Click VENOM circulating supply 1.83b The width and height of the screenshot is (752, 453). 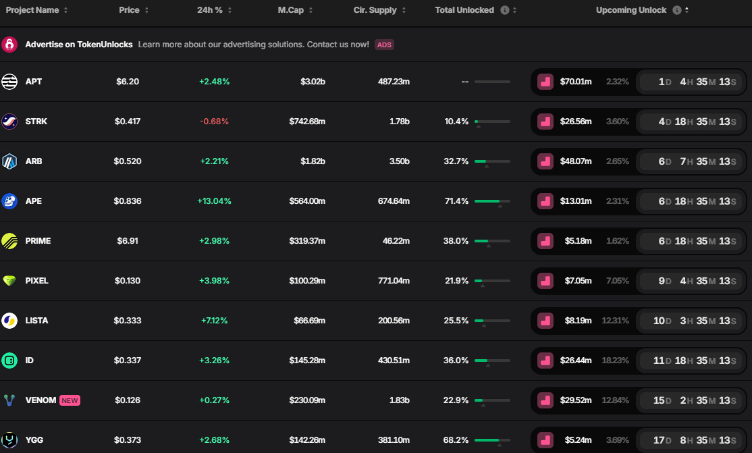coord(400,400)
